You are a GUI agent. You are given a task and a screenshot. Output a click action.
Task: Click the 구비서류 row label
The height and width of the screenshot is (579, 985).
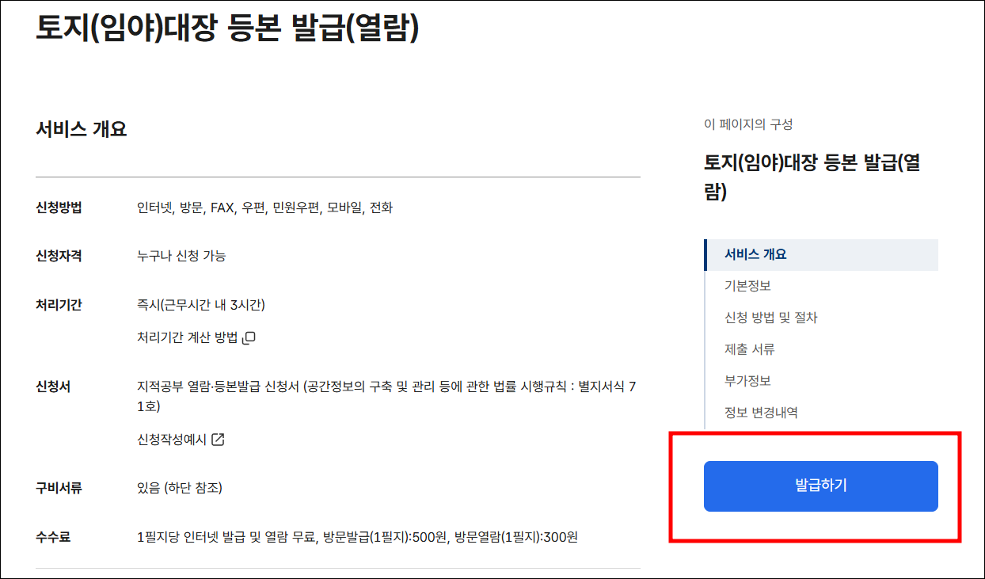point(59,488)
